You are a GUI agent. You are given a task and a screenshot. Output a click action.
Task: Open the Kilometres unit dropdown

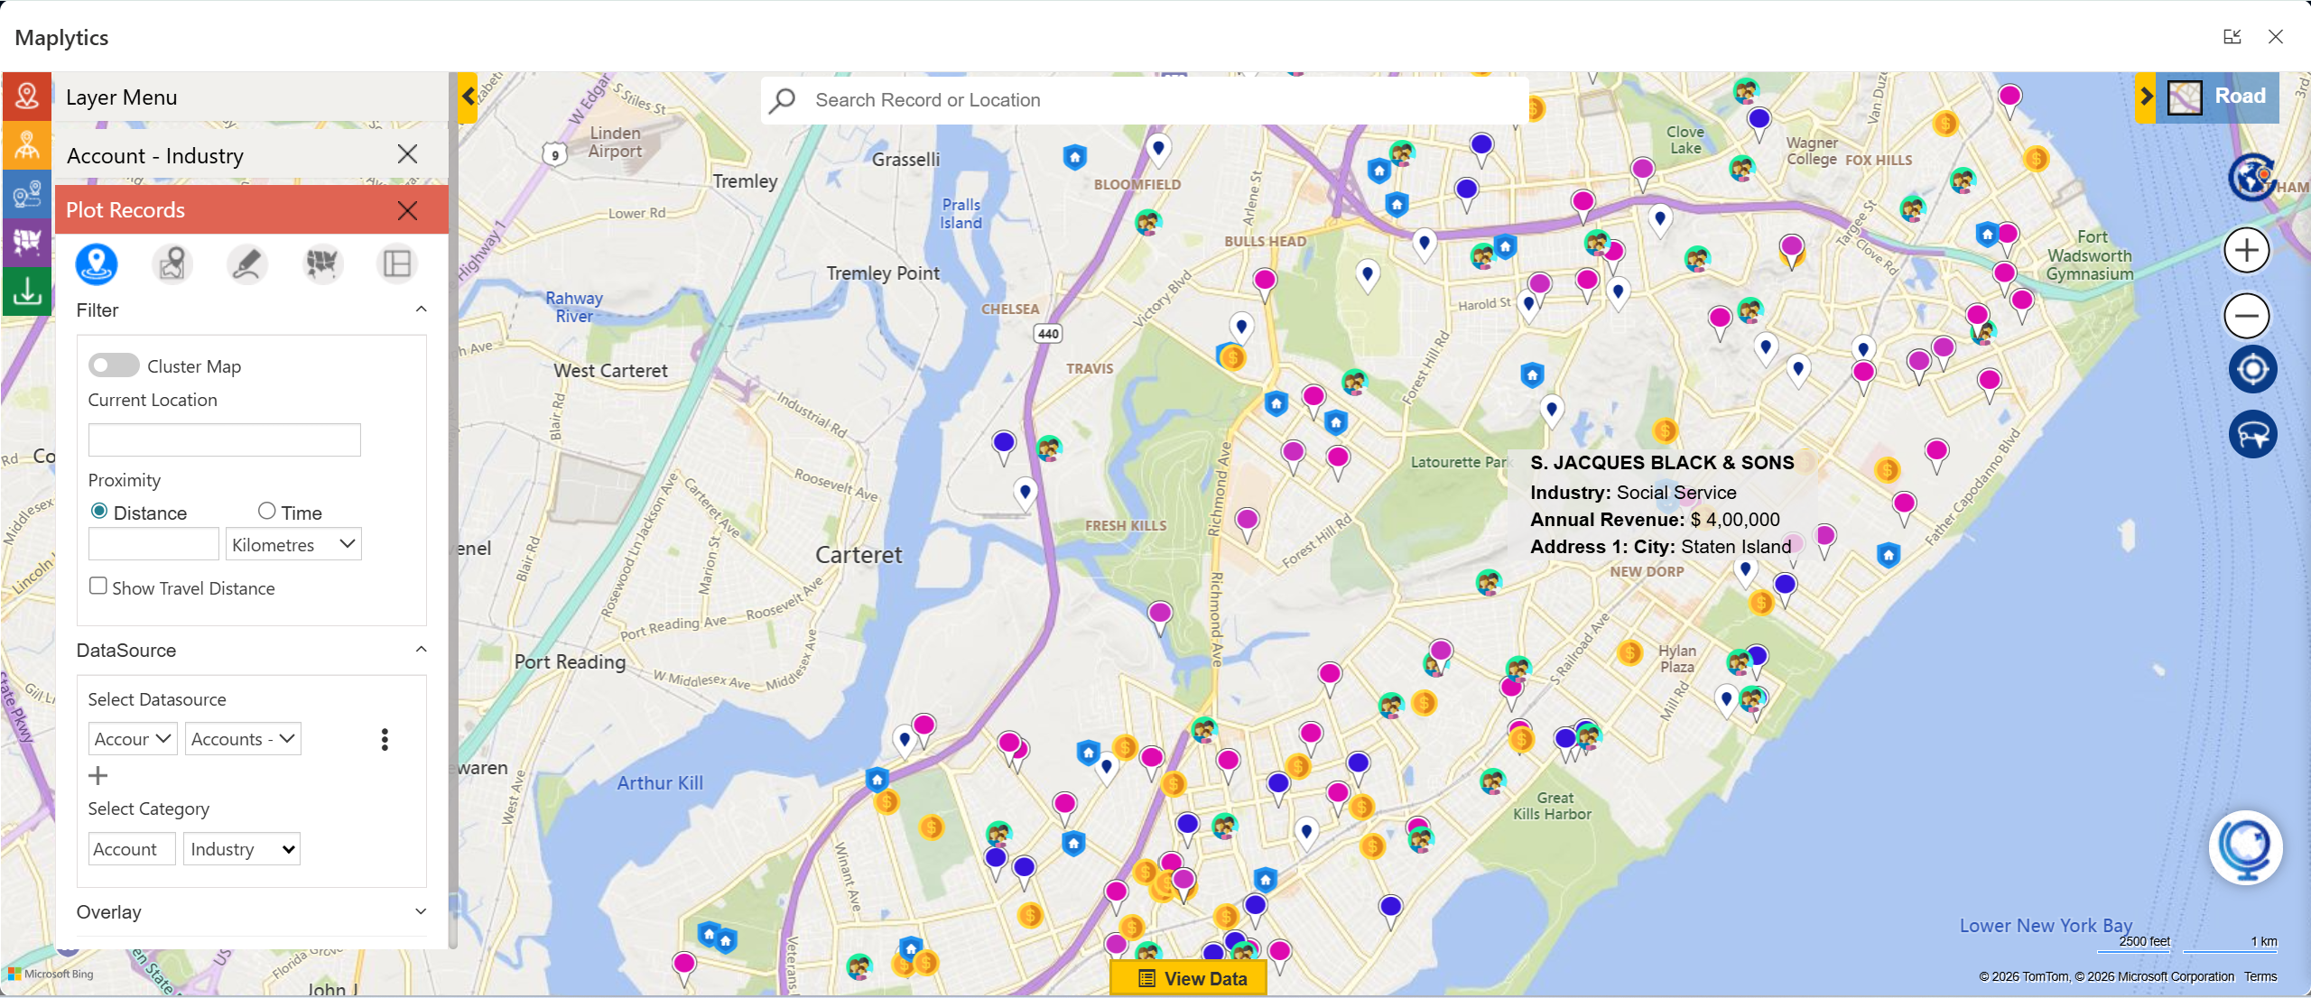[293, 544]
